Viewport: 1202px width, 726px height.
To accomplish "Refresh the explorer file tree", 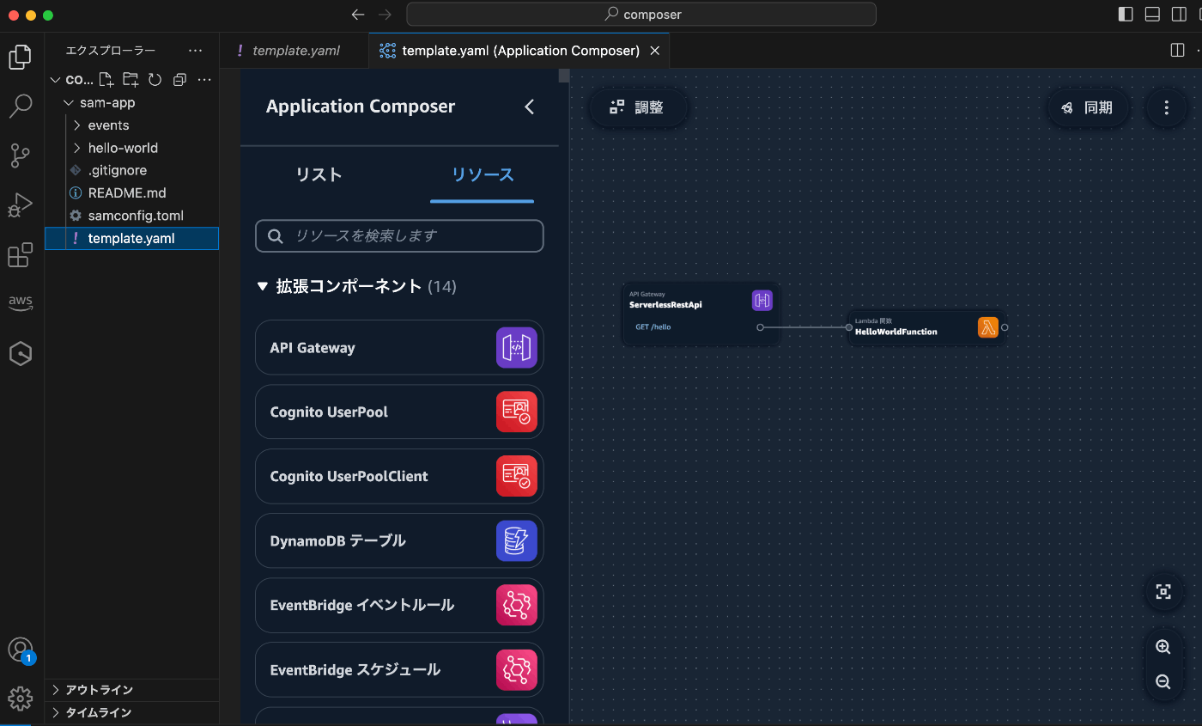I will pos(155,80).
